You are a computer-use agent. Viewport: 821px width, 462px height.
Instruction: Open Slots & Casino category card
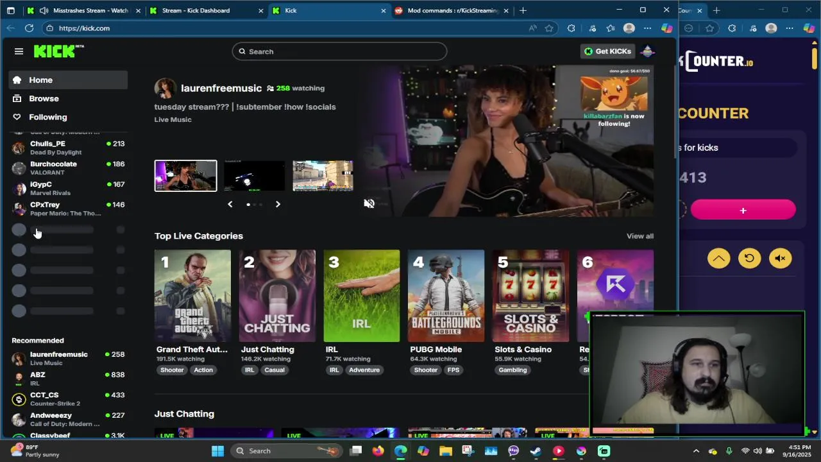click(x=530, y=296)
